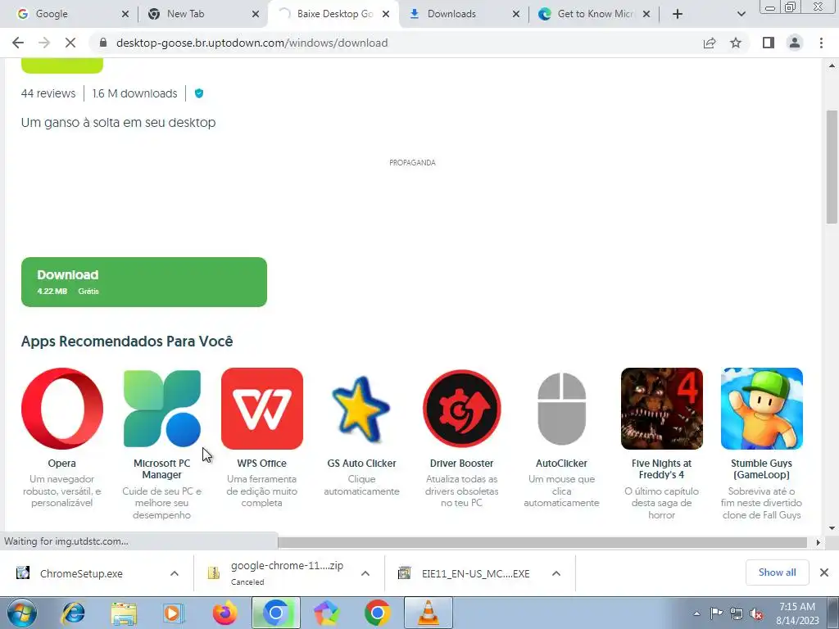Open GS Auto Clicker star icon
This screenshot has width=839, height=629.
coord(361,409)
